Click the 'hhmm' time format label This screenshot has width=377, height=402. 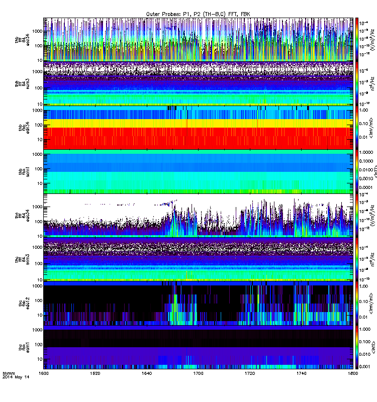coord(9,373)
